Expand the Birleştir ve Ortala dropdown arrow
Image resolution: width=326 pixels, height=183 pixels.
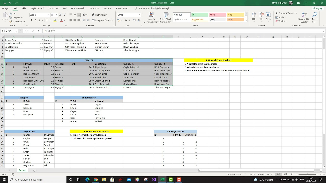113,20
